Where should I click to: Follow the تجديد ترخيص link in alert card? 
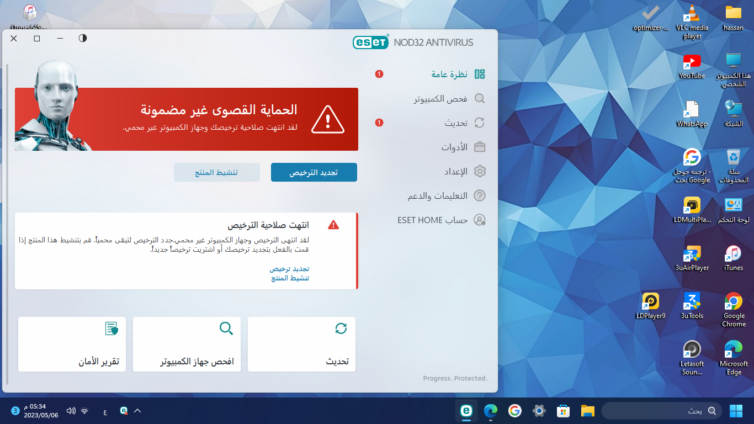pyautogui.click(x=289, y=269)
